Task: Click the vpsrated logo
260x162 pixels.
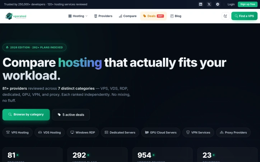Action: pyautogui.click(x=16, y=16)
